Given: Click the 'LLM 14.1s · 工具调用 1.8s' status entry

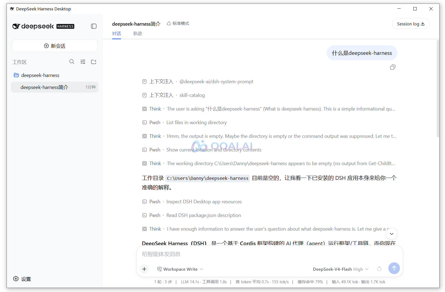Looking at the screenshot, I should pos(204,282).
